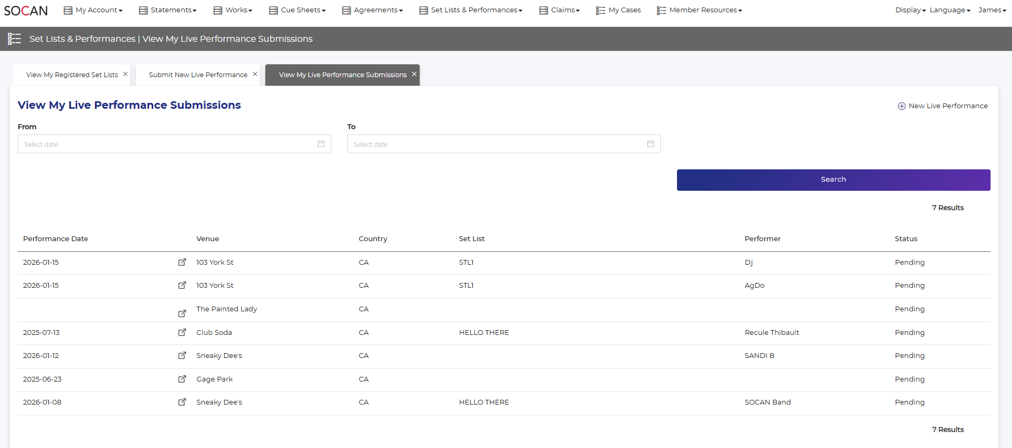Image resolution: width=1012 pixels, height=448 pixels.
Task: Click the list icon in page header bar
Action: (x=14, y=39)
